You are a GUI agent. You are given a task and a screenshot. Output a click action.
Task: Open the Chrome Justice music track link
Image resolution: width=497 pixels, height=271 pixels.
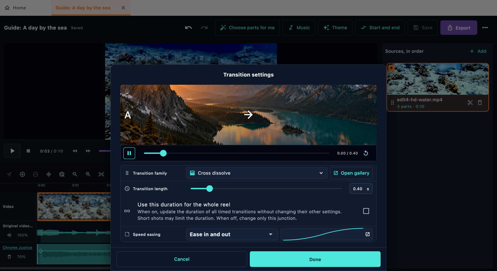[17, 247]
